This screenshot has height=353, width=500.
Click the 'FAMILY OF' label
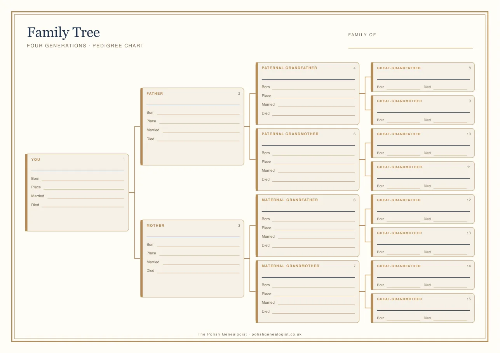click(x=362, y=35)
